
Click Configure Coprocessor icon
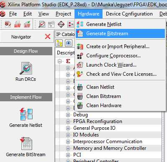[80, 56]
